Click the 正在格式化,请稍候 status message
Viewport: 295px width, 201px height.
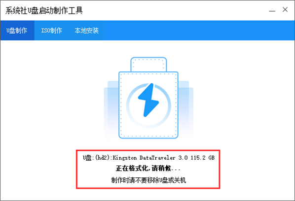(148, 168)
